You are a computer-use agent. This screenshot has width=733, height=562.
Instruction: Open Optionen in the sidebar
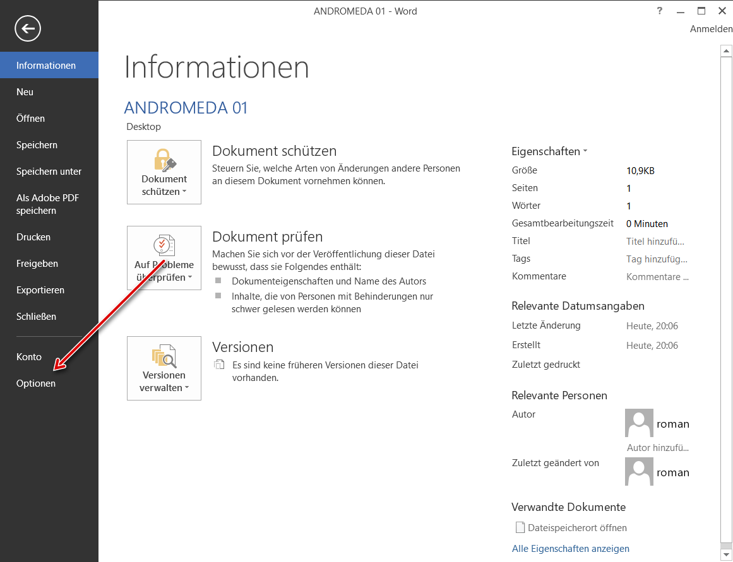tap(49, 383)
